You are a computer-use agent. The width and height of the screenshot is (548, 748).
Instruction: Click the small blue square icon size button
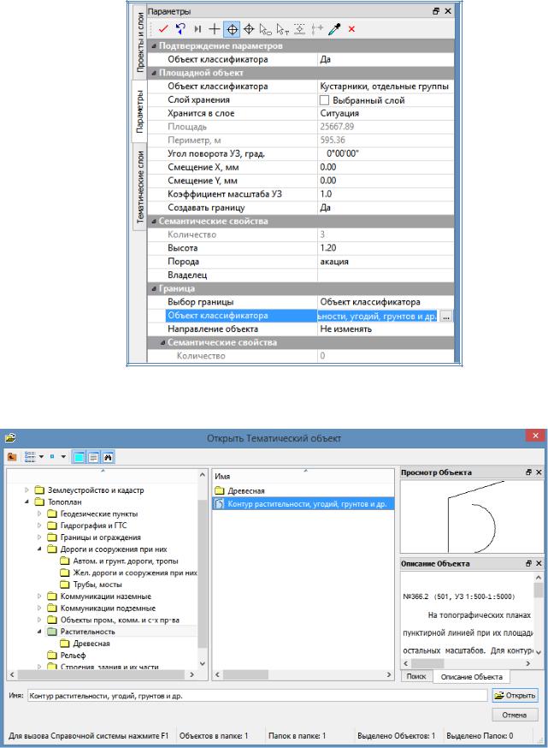[x=52, y=456]
